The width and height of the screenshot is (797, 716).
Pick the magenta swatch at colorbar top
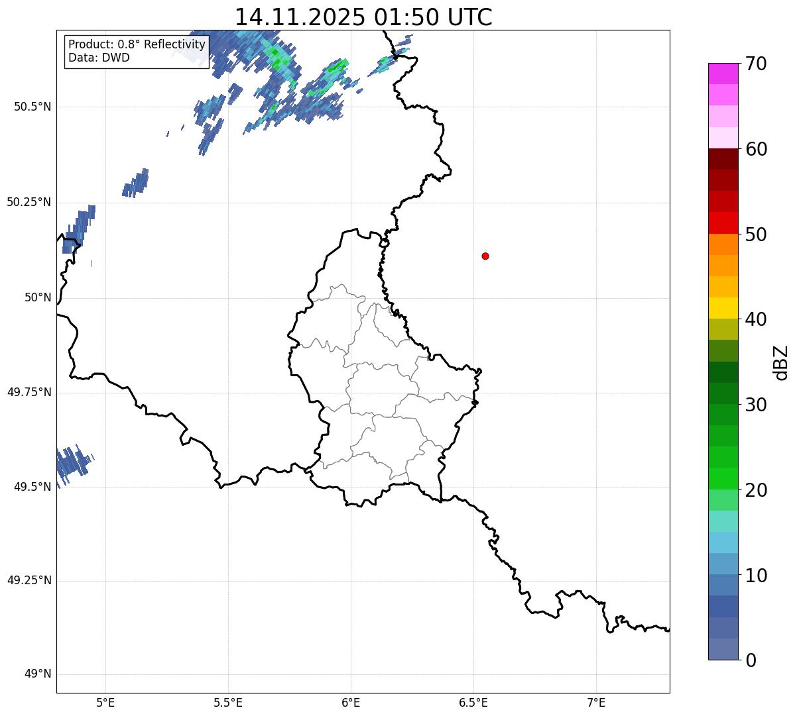point(723,74)
